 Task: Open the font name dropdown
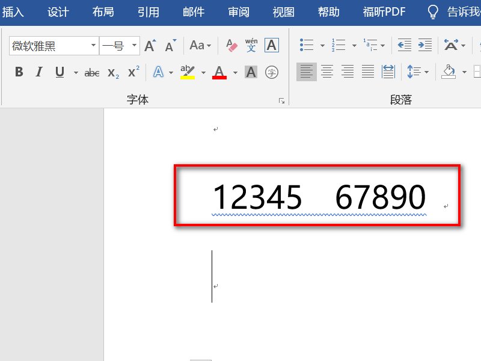coord(94,45)
